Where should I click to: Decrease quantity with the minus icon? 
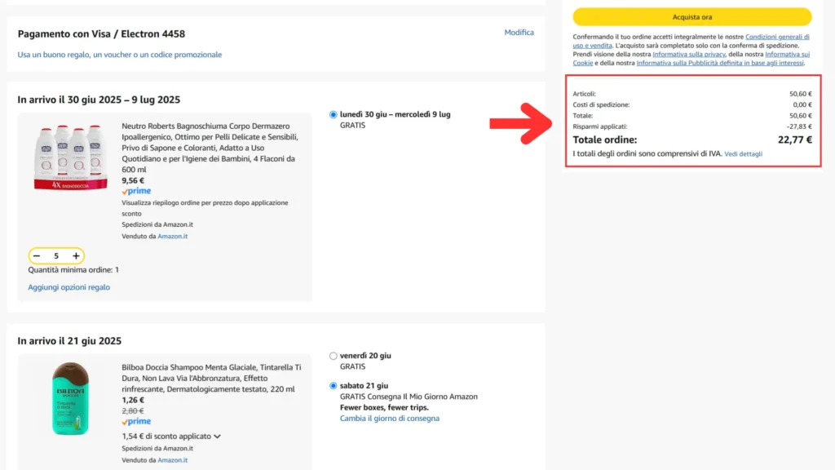tap(37, 255)
